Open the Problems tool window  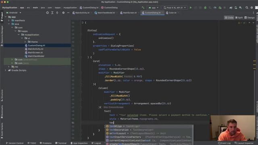point(46,143)
